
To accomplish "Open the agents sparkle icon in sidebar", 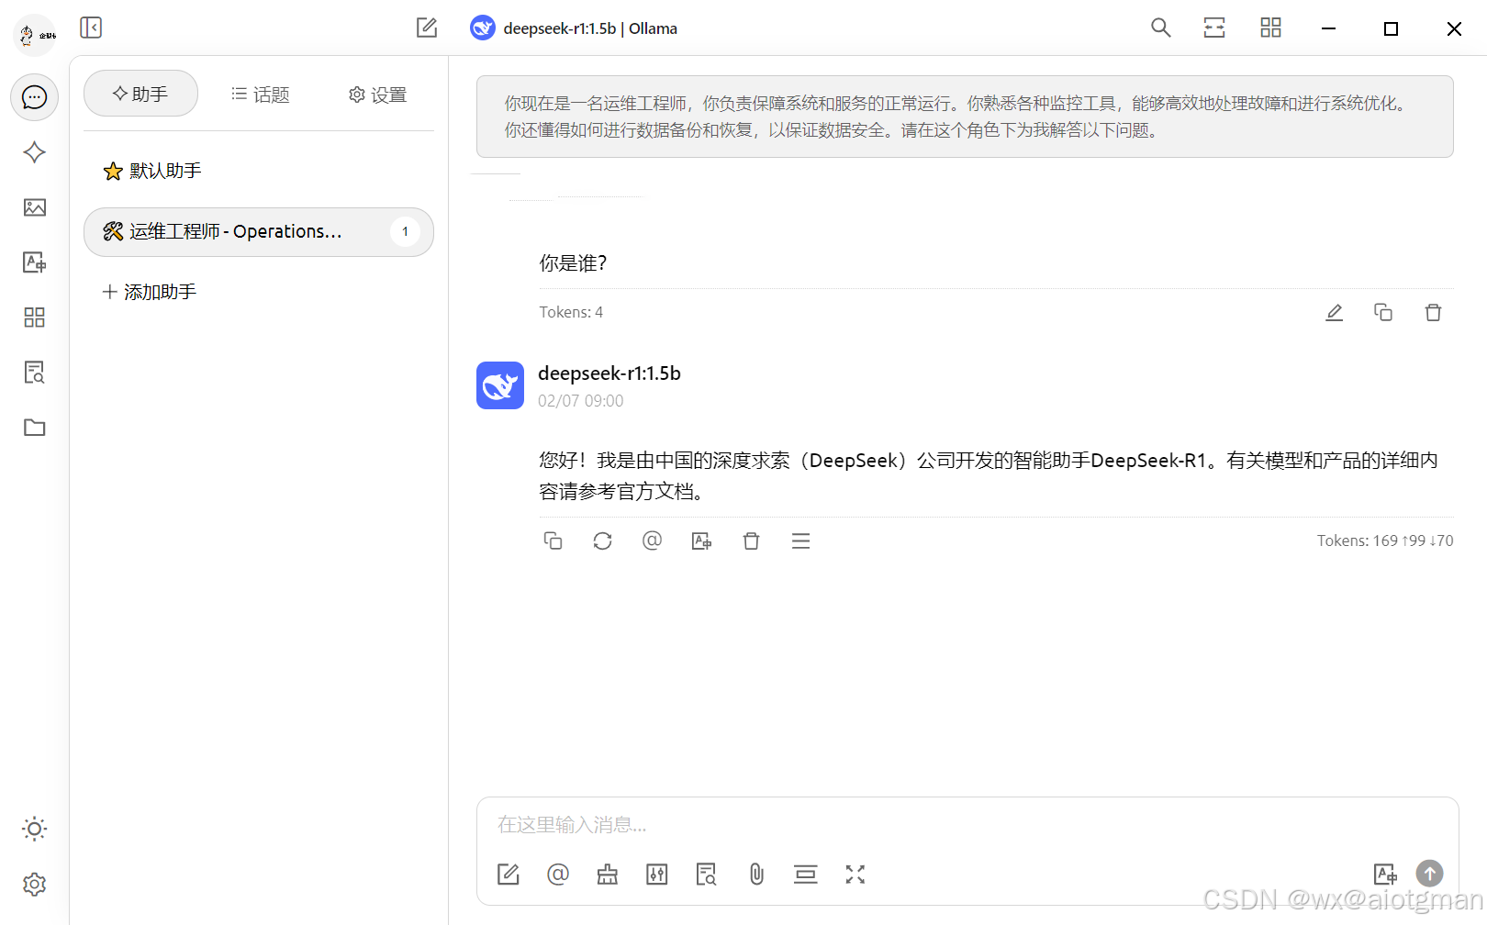I will click(x=35, y=152).
